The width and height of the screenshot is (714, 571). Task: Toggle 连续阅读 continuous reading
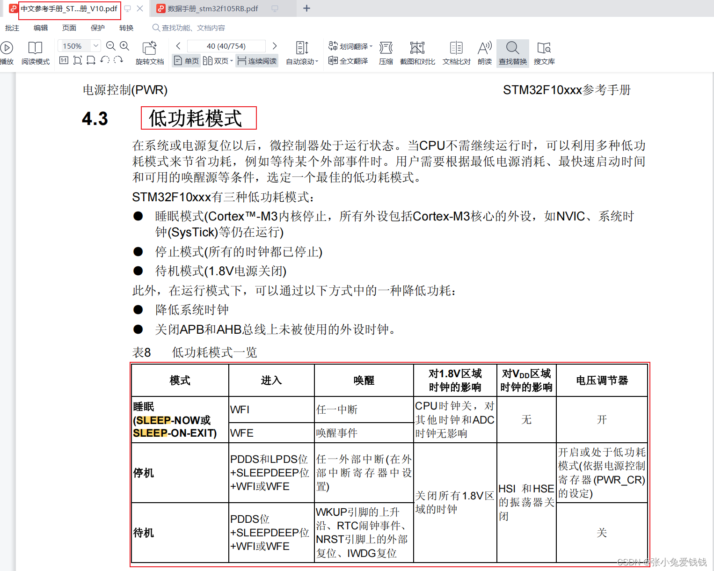click(257, 61)
